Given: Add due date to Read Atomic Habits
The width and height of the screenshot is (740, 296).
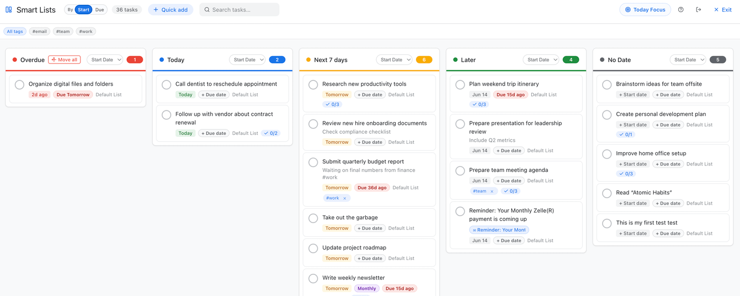Looking at the screenshot, I should click(668, 203).
